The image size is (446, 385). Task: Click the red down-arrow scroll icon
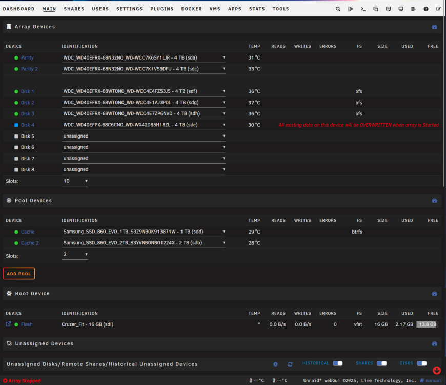pyautogui.click(x=437, y=370)
